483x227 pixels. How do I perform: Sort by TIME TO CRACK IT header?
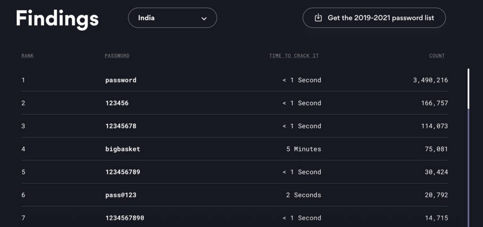pos(294,56)
